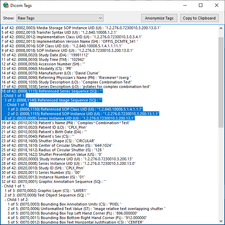Select the Modality PR row
This screenshot has width=225, height=225.
pyautogui.click(x=37, y=69)
